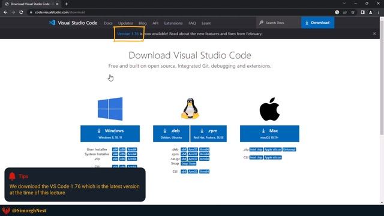Click Arm32 for Linux CLI
384x216 pixels.
click(193, 172)
